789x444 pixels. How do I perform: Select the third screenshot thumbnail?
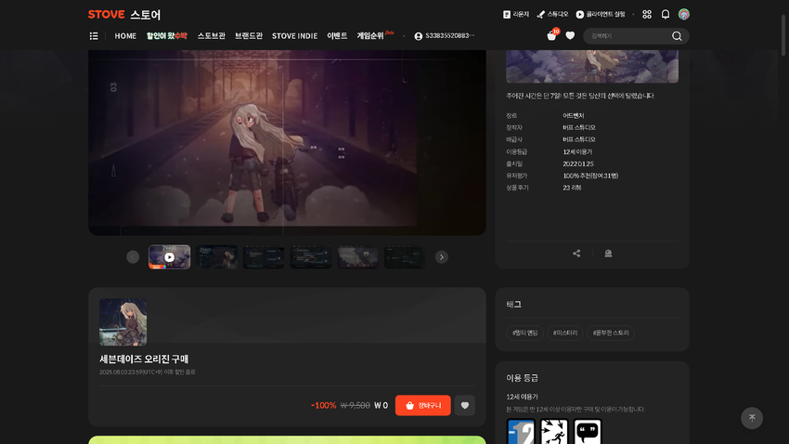coord(264,257)
